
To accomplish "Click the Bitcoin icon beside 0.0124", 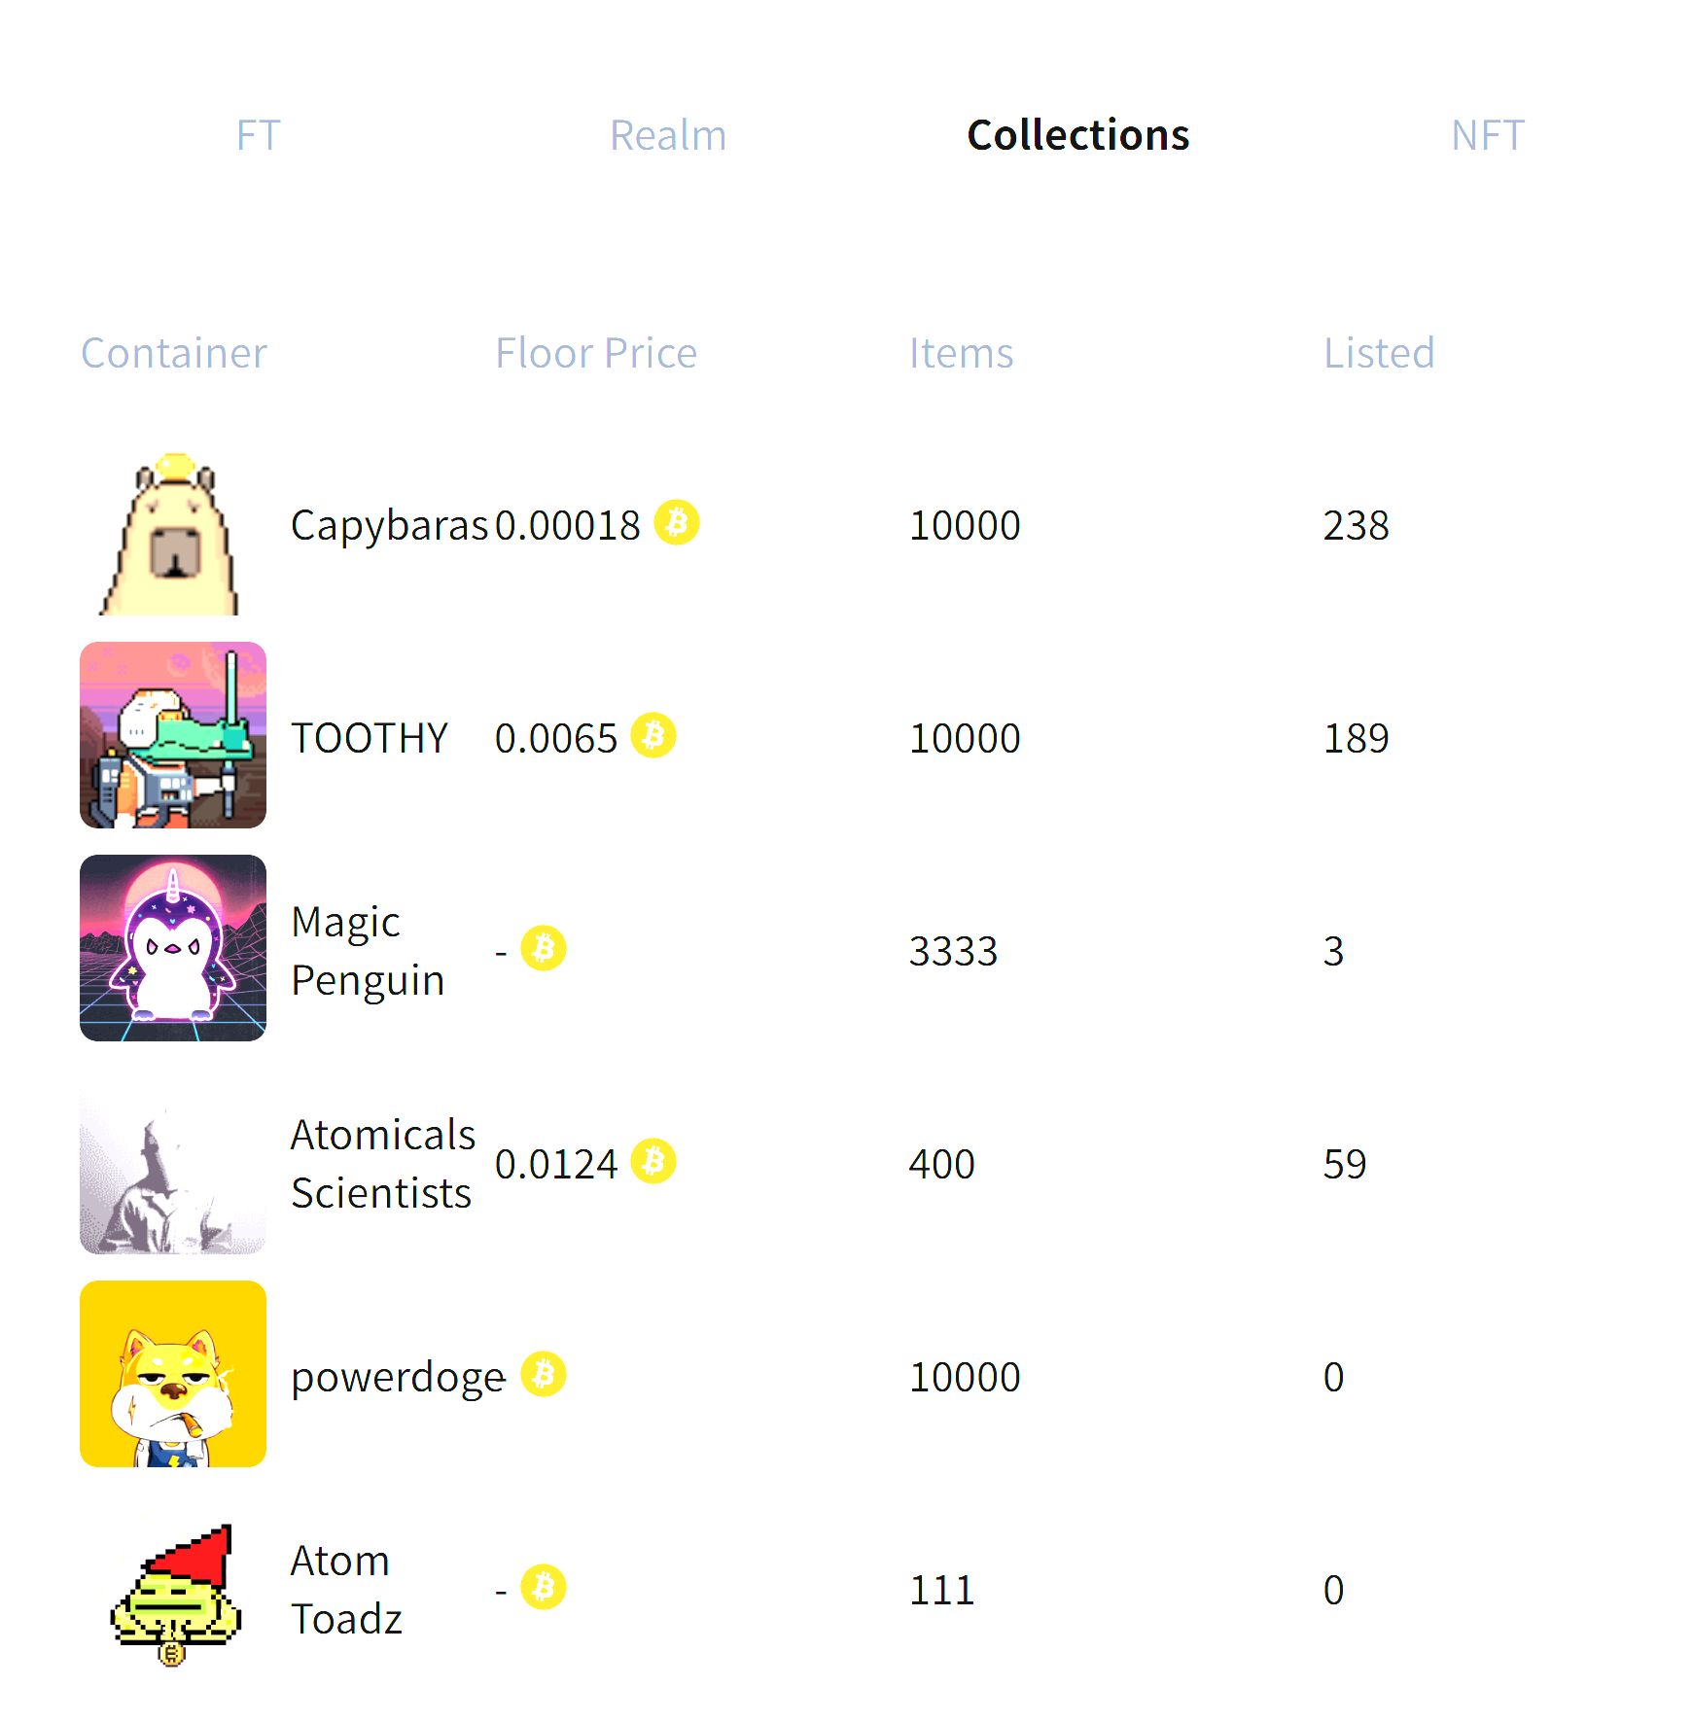I will point(653,1162).
